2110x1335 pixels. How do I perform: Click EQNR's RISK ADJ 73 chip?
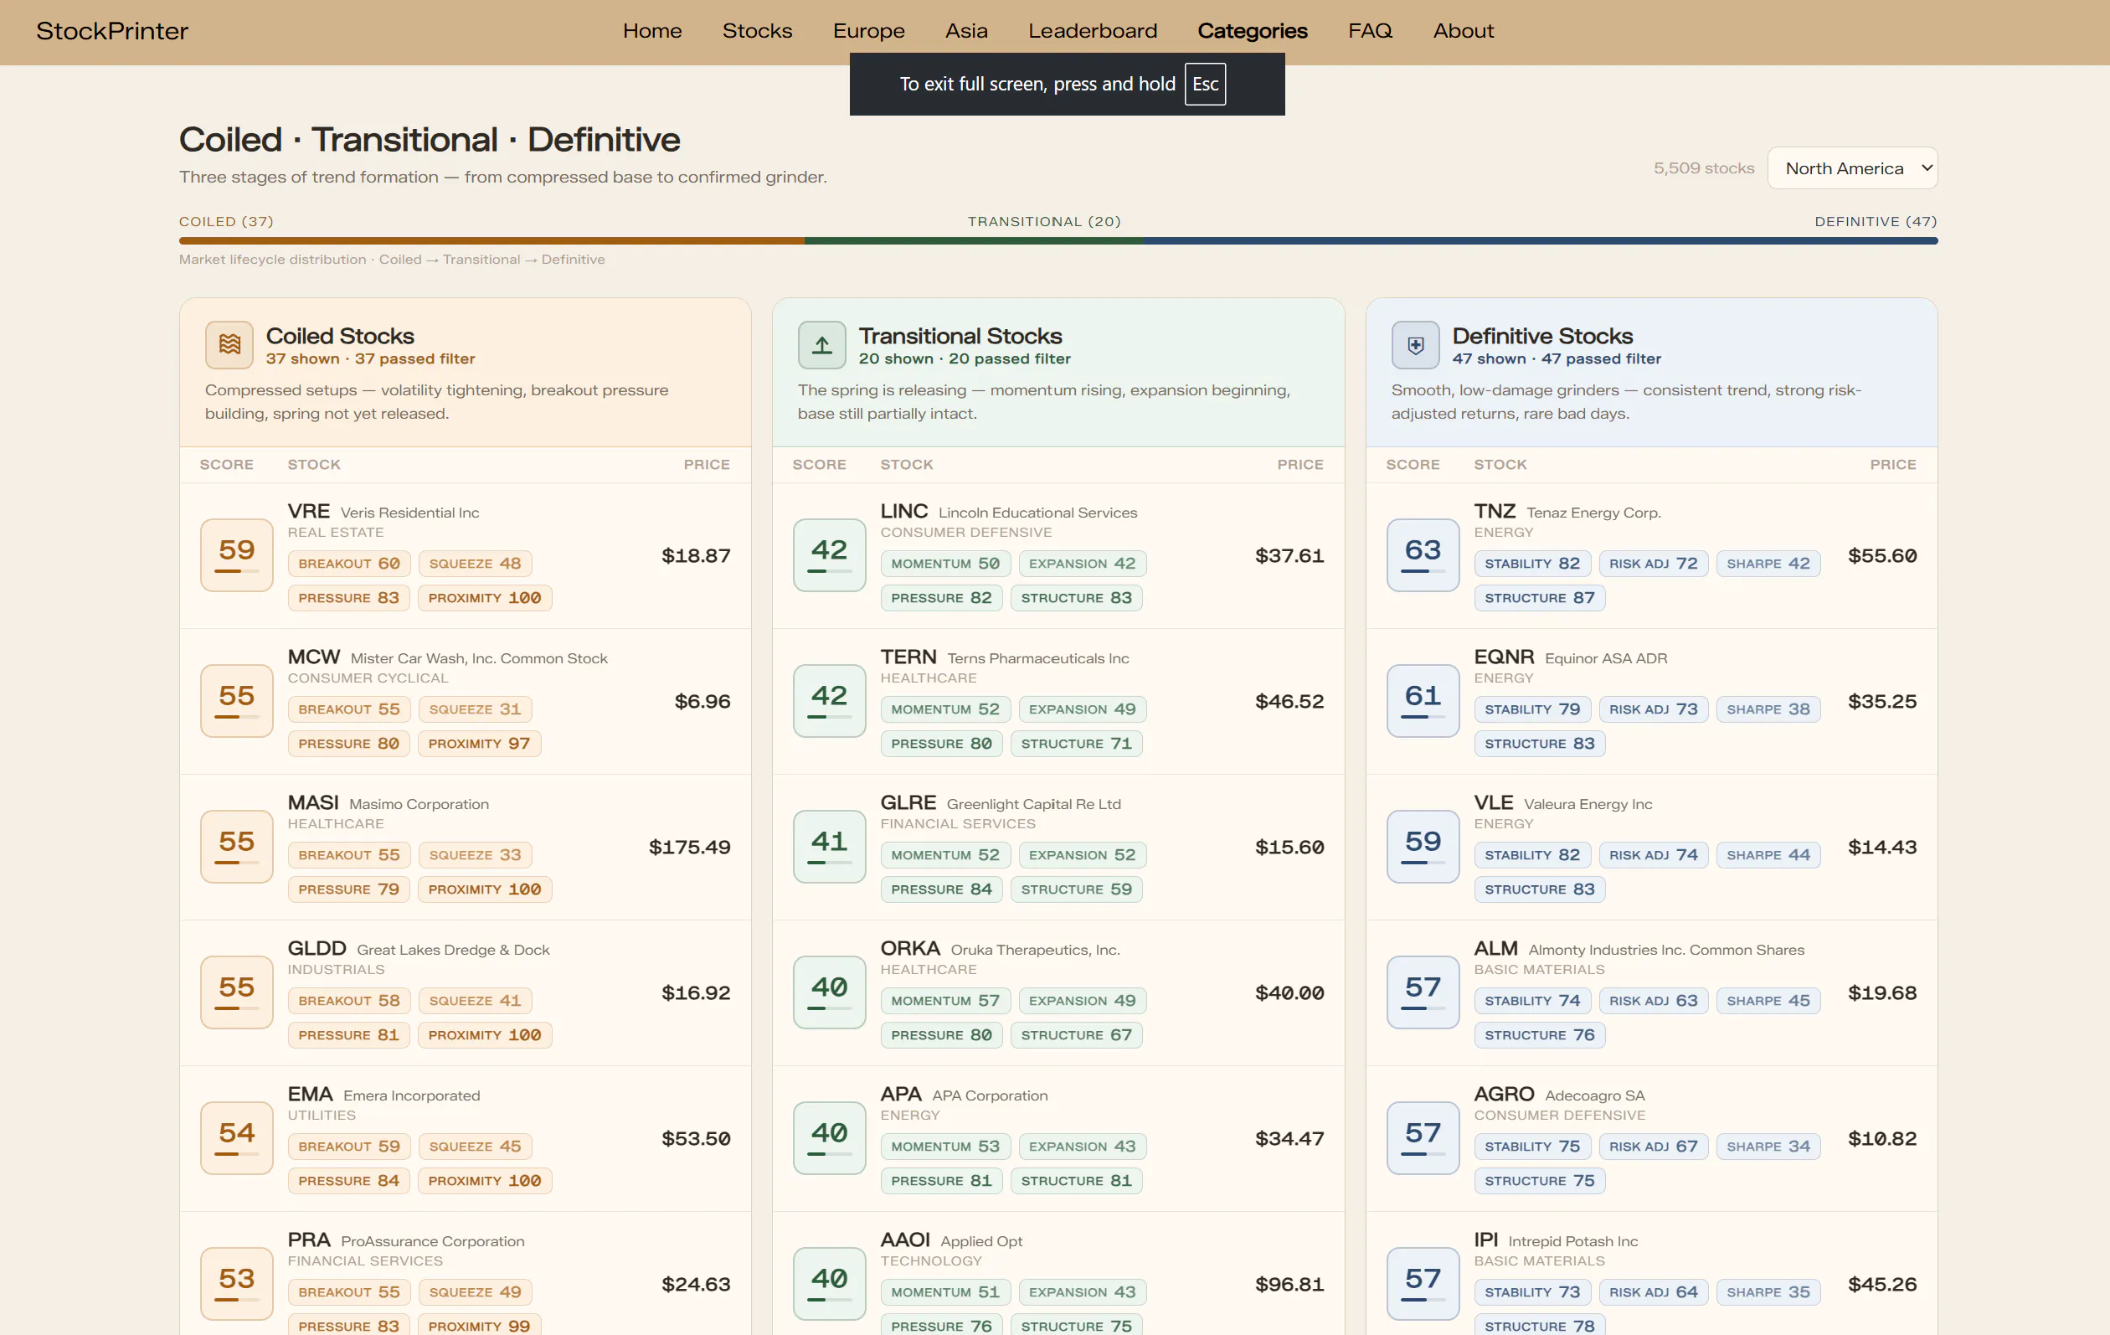(1654, 709)
